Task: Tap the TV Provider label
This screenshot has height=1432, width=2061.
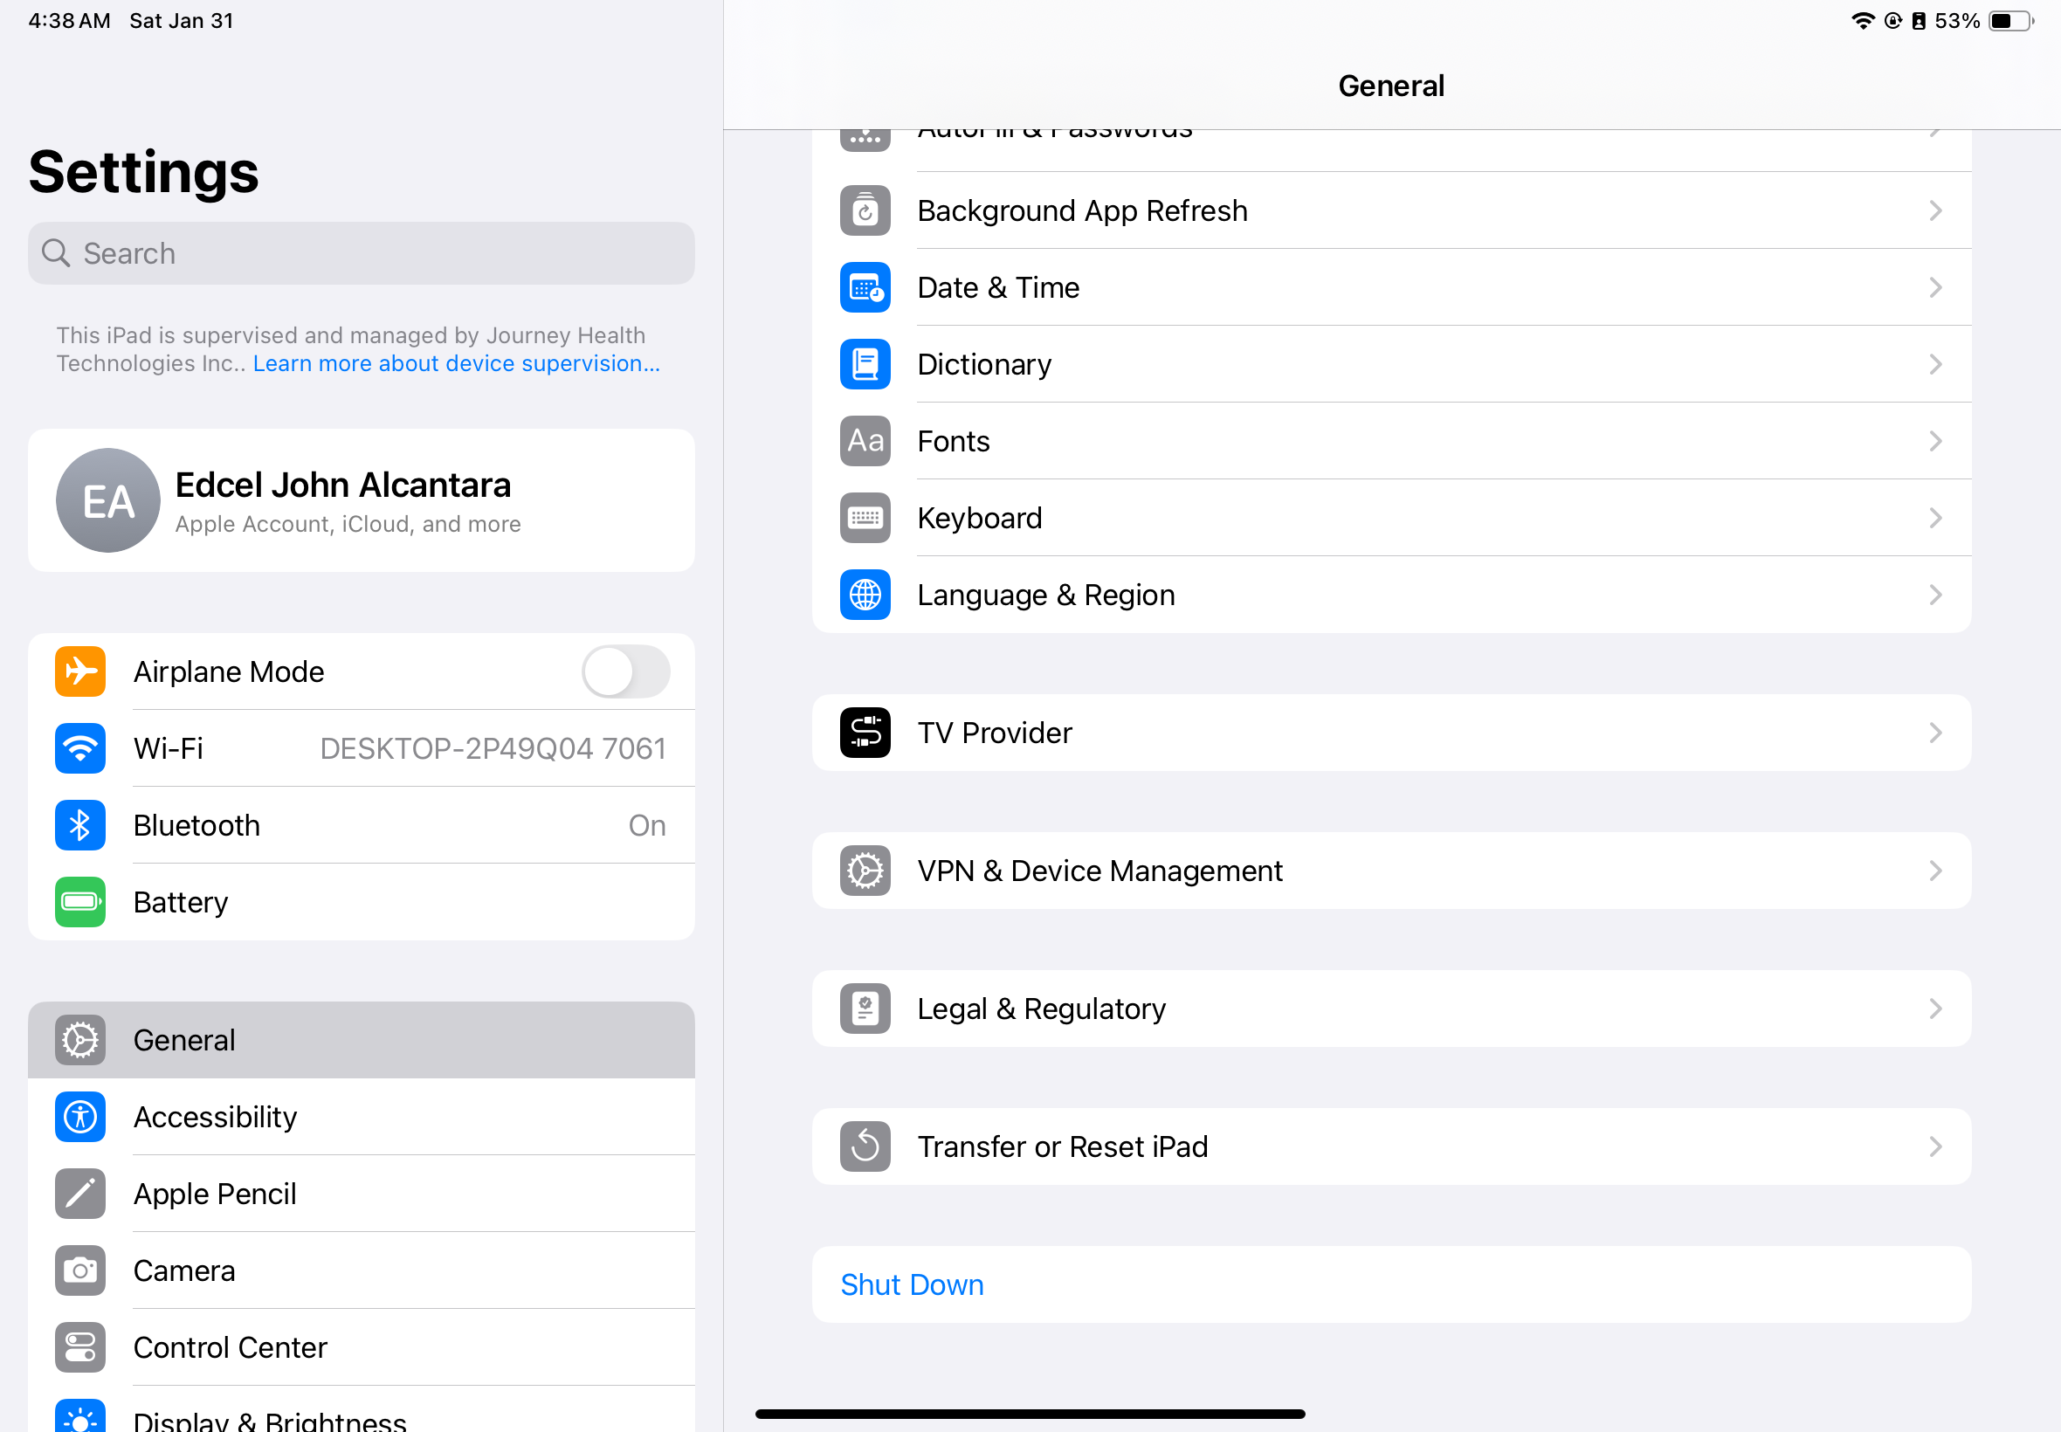Action: point(994,733)
